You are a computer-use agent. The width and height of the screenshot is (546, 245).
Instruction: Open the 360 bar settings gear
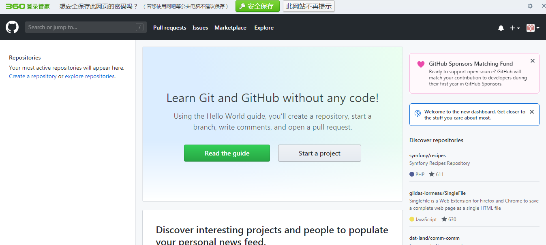click(x=530, y=6)
